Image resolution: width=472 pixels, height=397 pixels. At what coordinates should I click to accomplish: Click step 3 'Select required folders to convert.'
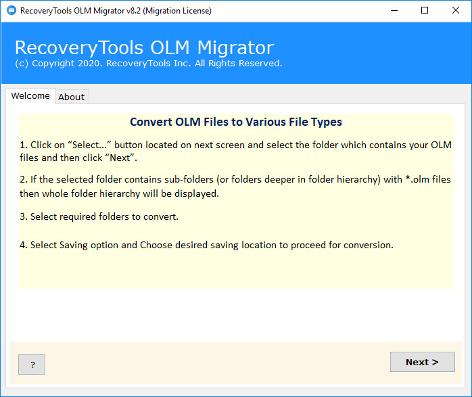tap(99, 216)
